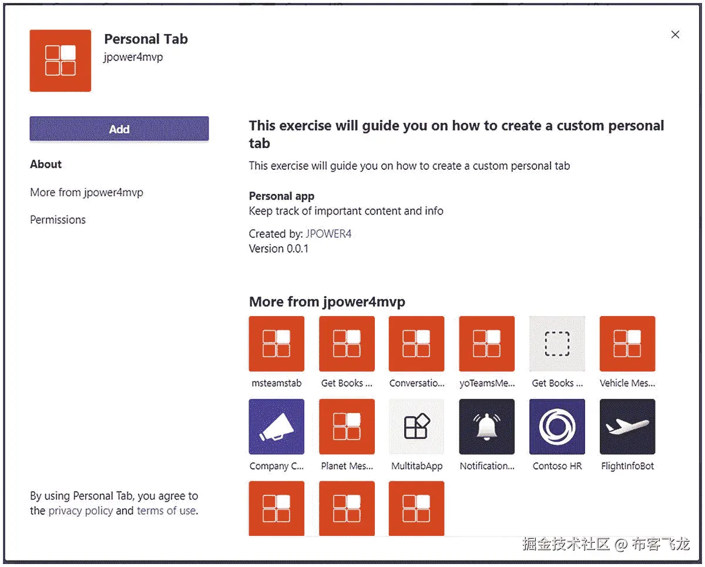Viewport: 705px width, 567px height.
Task: Open the JPOWER4 creator link
Action: (x=328, y=234)
